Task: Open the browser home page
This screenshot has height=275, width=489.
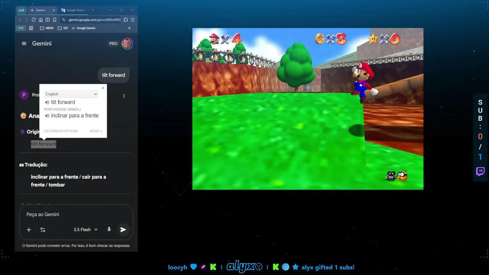Action: point(40,20)
